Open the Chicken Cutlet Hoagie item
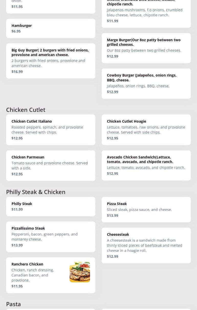The image size is (197, 310). pyautogui.click(x=146, y=130)
